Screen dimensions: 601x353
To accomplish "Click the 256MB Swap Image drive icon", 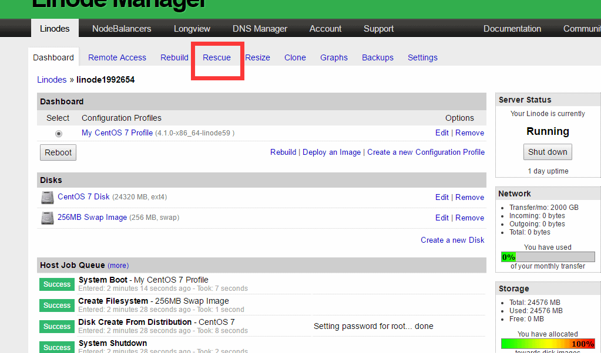I will [x=48, y=218].
